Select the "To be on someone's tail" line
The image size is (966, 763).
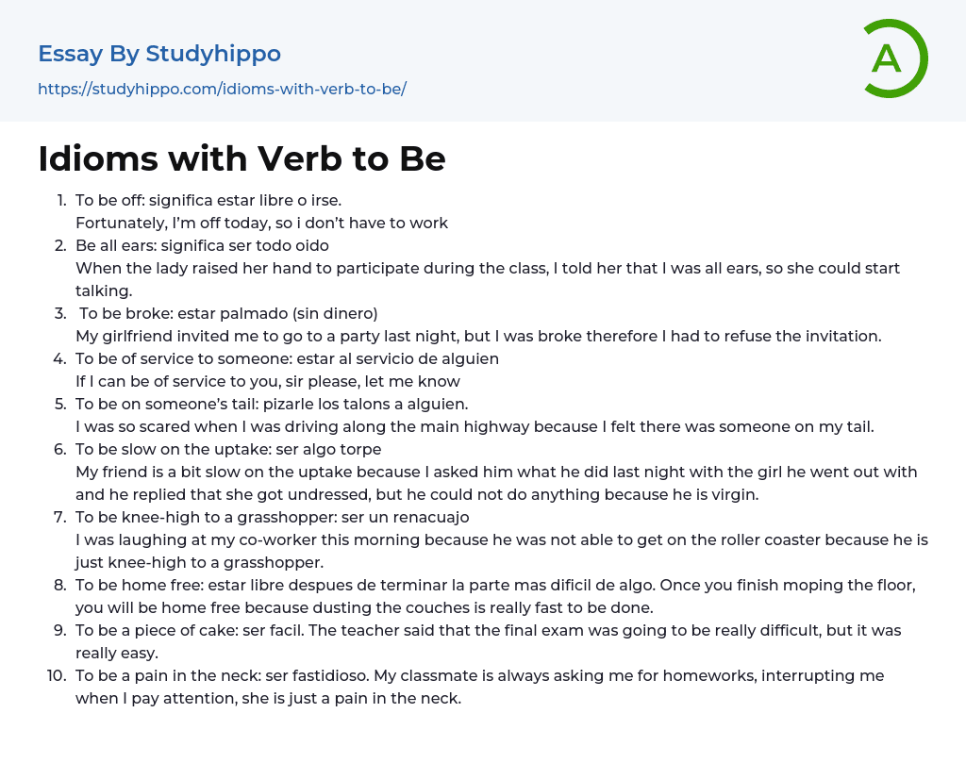point(272,404)
